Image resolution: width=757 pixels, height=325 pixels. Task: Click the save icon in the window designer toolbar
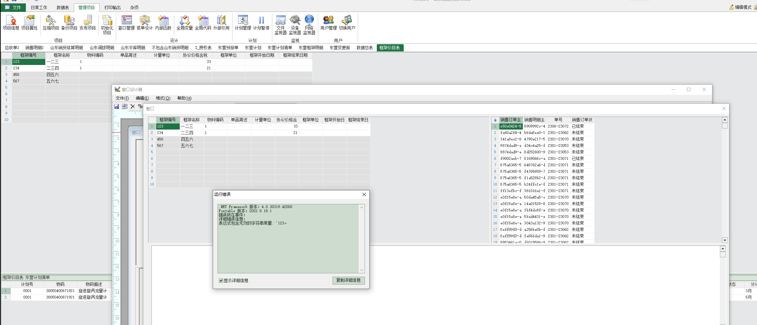pyautogui.click(x=116, y=106)
